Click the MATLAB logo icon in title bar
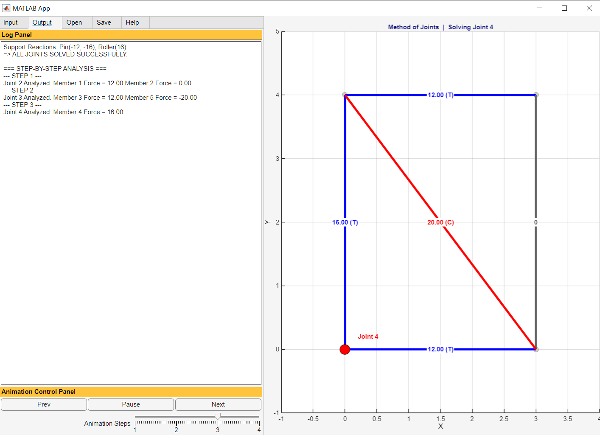 pos(6,8)
